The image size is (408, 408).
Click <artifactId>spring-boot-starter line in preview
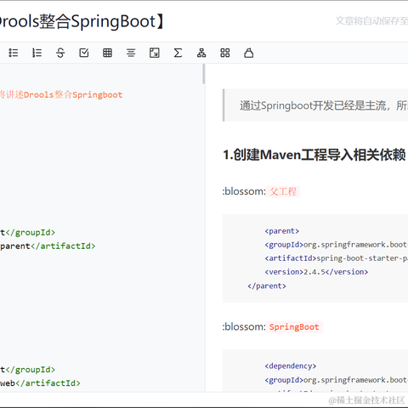(337, 258)
